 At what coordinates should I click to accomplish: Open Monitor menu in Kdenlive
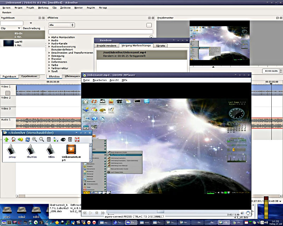click(x=79, y=8)
